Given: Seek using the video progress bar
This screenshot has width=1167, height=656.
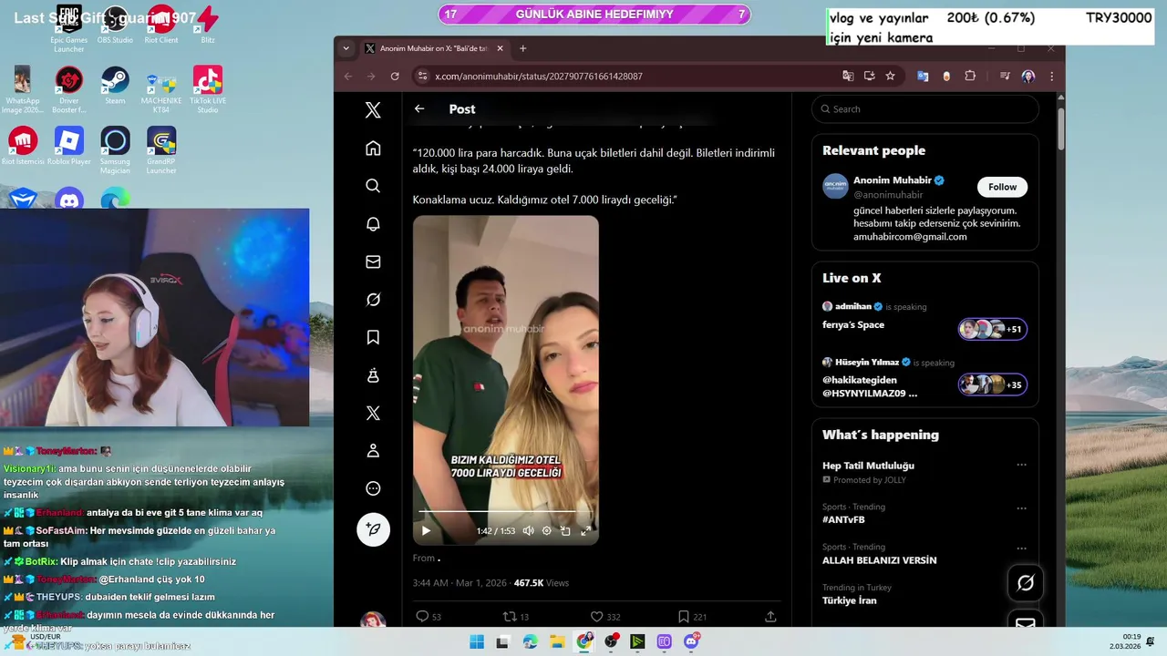Looking at the screenshot, I should coord(506,513).
